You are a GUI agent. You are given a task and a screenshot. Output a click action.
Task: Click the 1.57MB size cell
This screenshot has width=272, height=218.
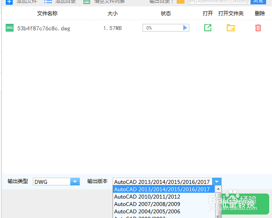click(113, 28)
